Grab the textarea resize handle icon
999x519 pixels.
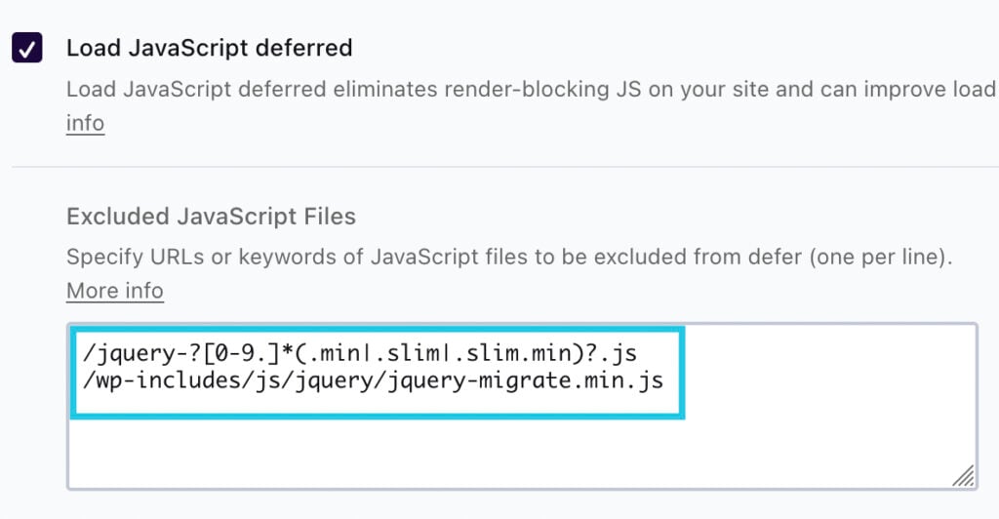963,476
